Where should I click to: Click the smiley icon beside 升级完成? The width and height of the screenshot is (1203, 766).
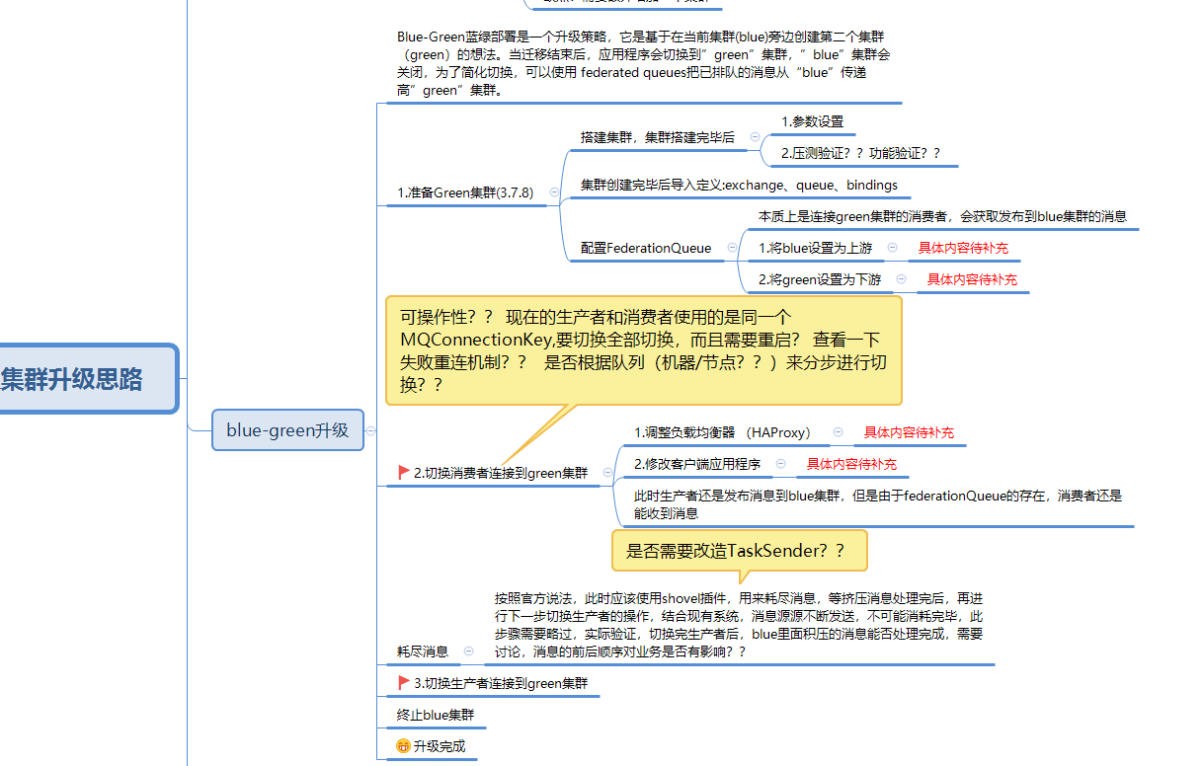403,745
